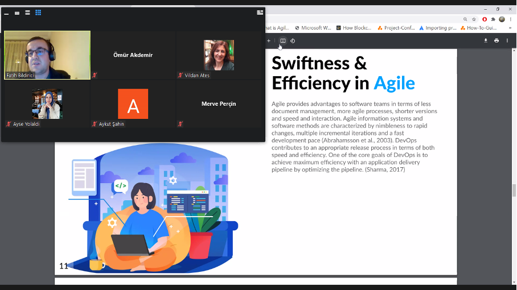Click the fit to page button
517x290 pixels.
point(282,41)
